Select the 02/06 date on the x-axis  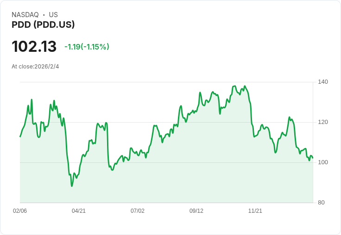coord(20,211)
